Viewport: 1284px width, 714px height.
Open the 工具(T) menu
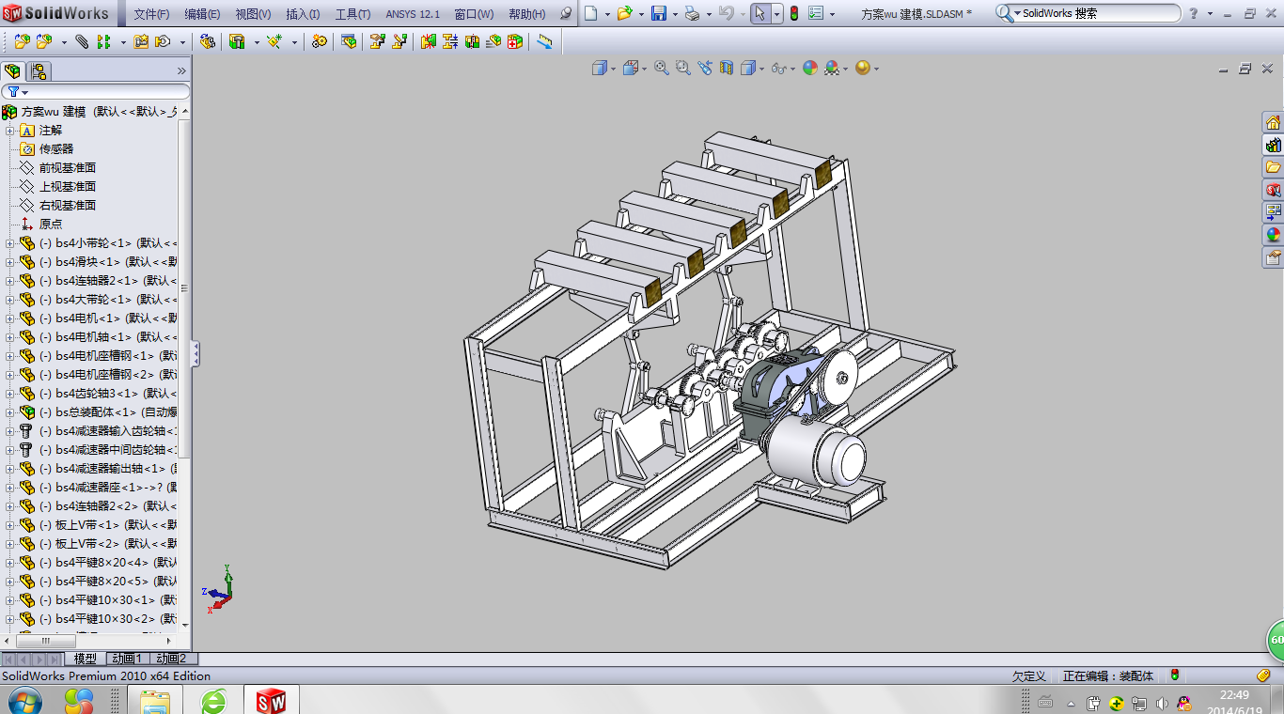click(x=352, y=14)
